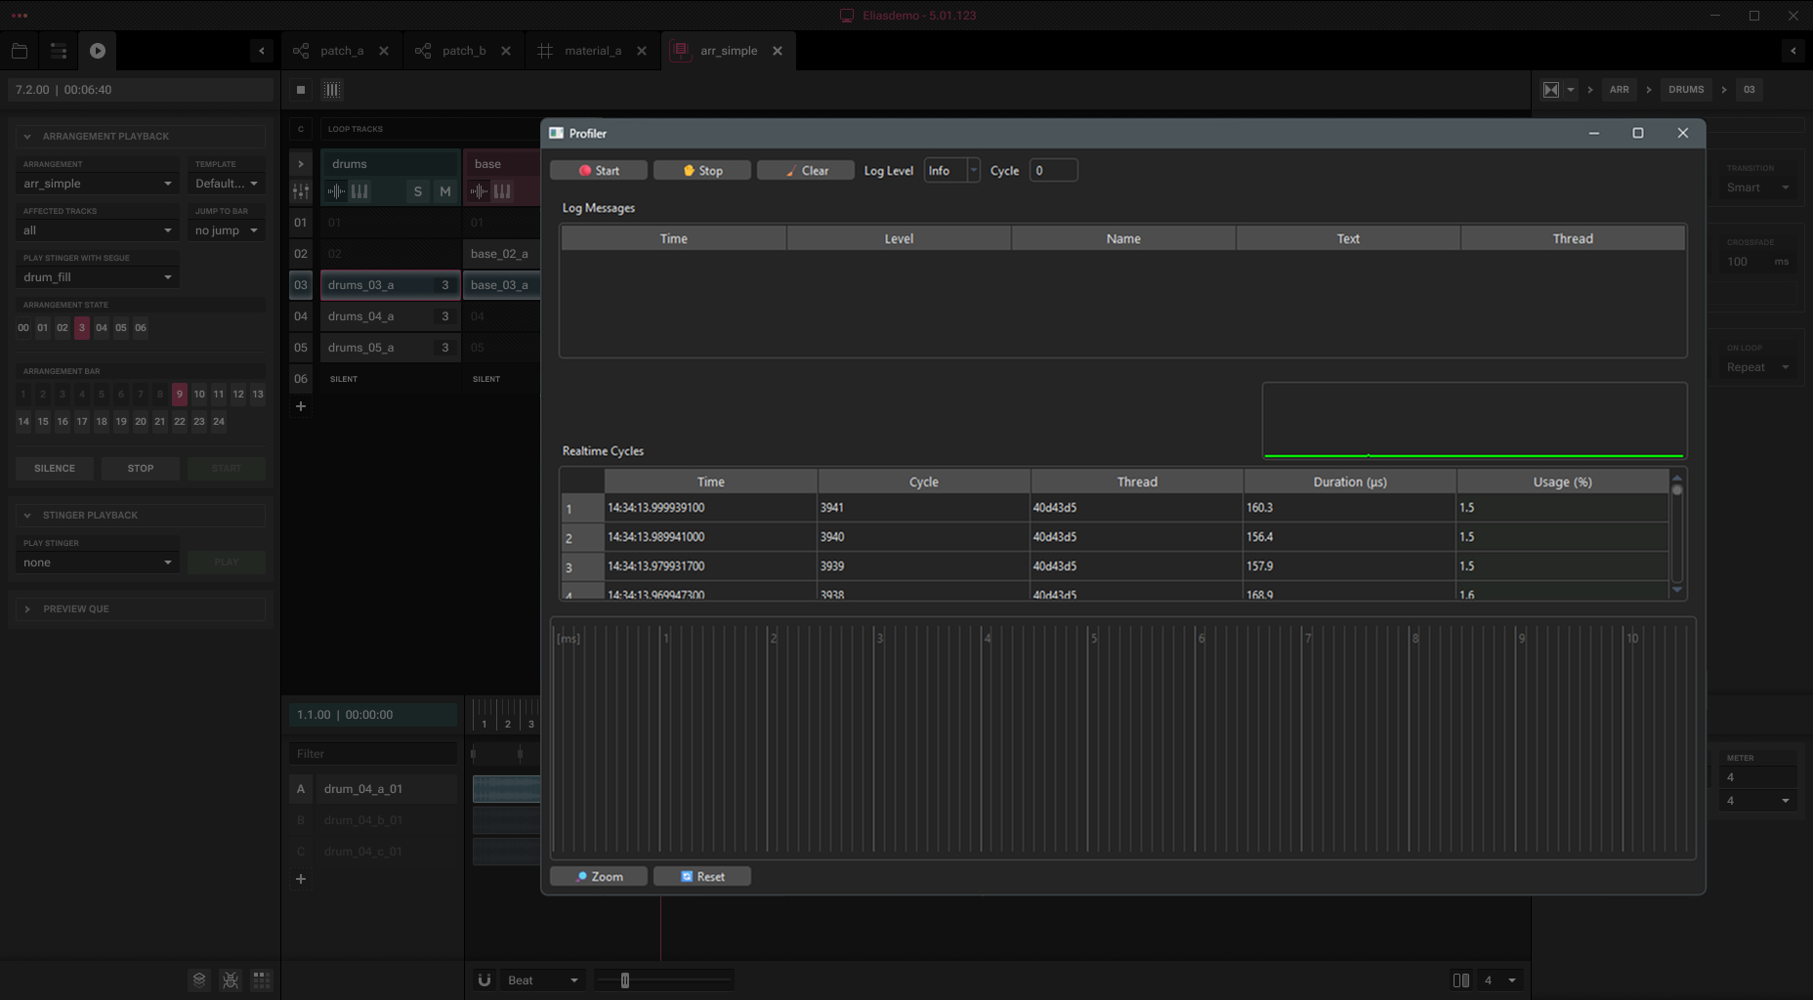Start the Profiler recording
The width and height of the screenshot is (1813, 1000).
coord(599,171)
